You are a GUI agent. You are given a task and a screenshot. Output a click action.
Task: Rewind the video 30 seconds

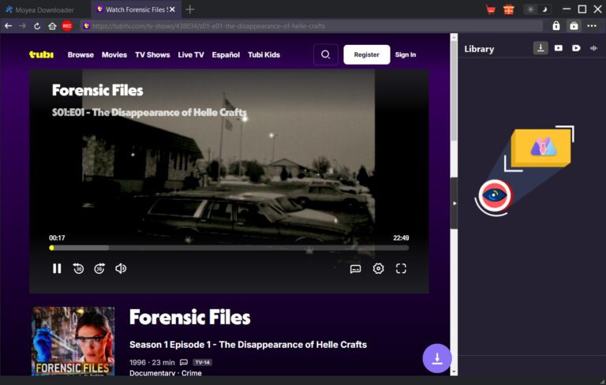coord(78,268)
